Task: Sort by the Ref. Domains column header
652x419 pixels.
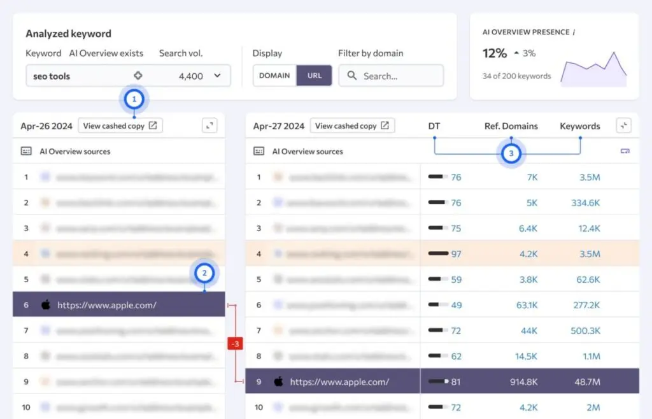Action: click(511, 126)
